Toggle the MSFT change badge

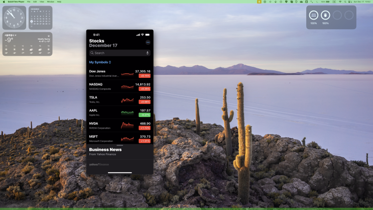tap(145, 141)
